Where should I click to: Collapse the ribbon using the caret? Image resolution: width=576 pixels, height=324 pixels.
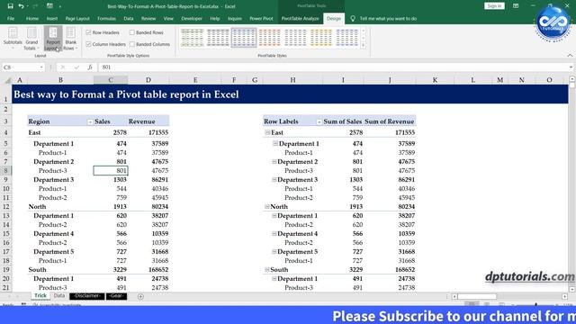pyautogui.click(x=570, y=56)
